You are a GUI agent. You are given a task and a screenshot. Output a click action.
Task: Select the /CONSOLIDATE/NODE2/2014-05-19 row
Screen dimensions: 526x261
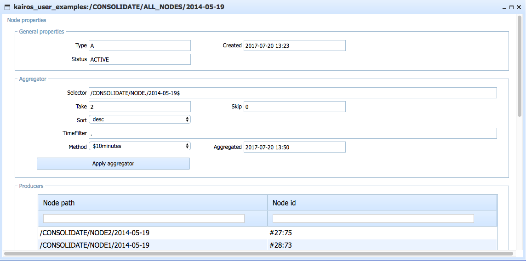[x=267, y=233]
